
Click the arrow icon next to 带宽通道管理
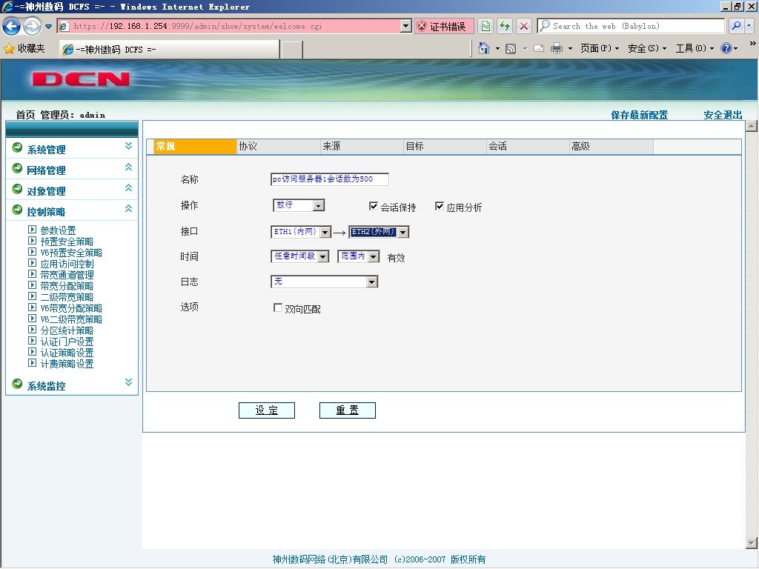(33, 274)
